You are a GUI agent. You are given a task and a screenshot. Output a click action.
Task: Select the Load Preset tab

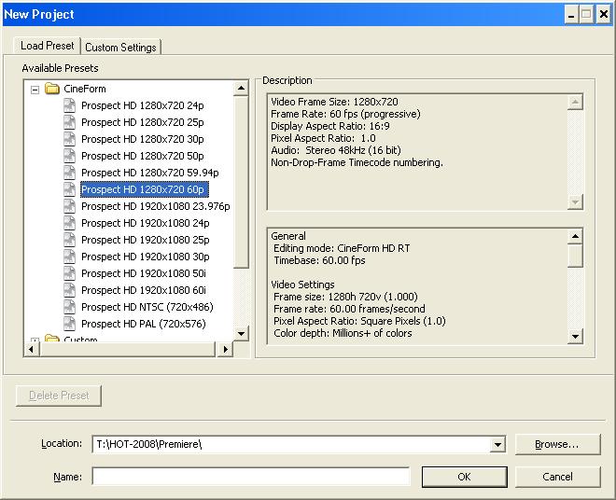pyautogui.click(x=47, y=46)
